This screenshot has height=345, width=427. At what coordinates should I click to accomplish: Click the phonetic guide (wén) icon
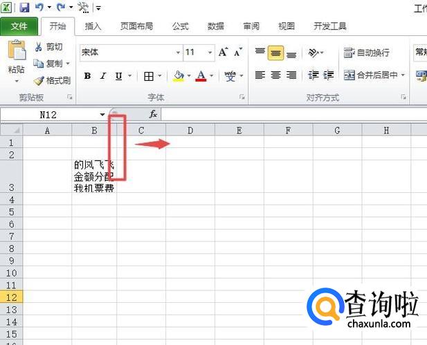pyautogui.click(x=230, y=76)
